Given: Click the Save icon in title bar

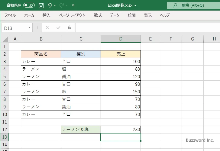Looking at the screenshot, I should [41, 5].
